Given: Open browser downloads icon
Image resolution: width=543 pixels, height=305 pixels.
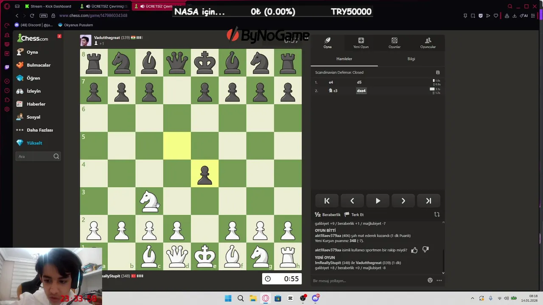Looking at the screenshot, I should coord(515,16).
